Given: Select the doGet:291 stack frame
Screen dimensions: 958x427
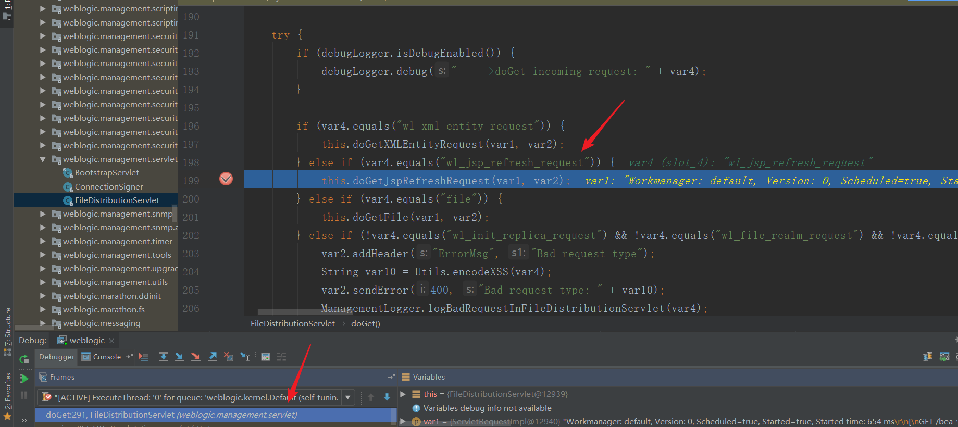Looking at the screenshot, I should tap(171, 415).
